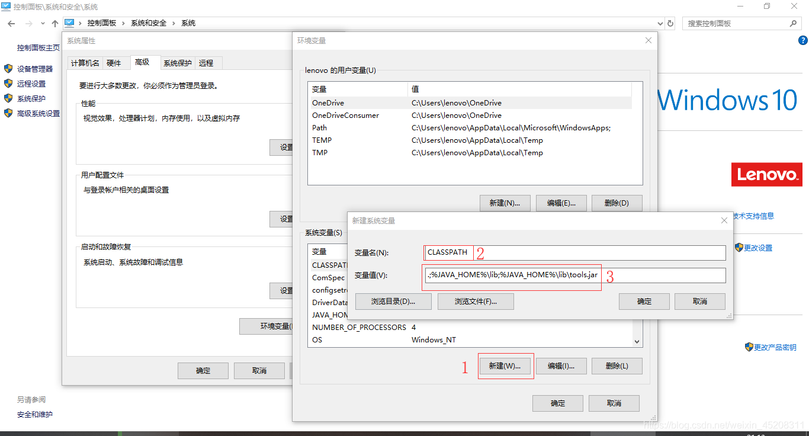Click 取消 in 系统属性 dialog
Image resolution: width=809 pixels, height=436 pixels.
259,371
